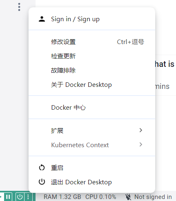This screenshot has width=176, height=201.
Task: Click Sign in / Sign up text
Action: 75,19
